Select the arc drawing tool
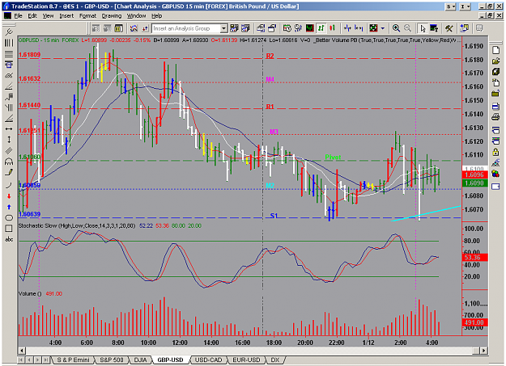The width and height of the screenshot is (506, 366). [9, 185]
